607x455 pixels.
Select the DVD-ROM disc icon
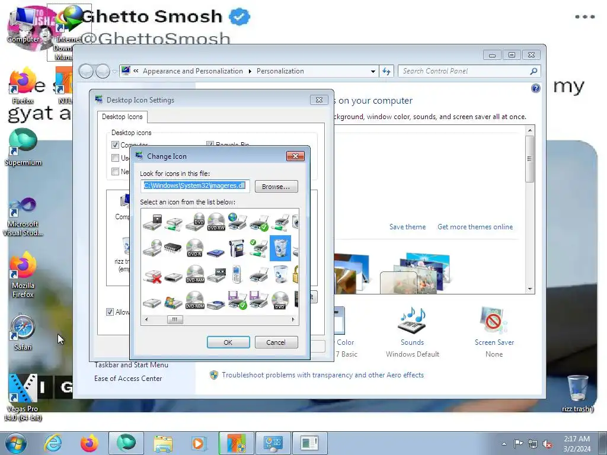coord(194,300)
